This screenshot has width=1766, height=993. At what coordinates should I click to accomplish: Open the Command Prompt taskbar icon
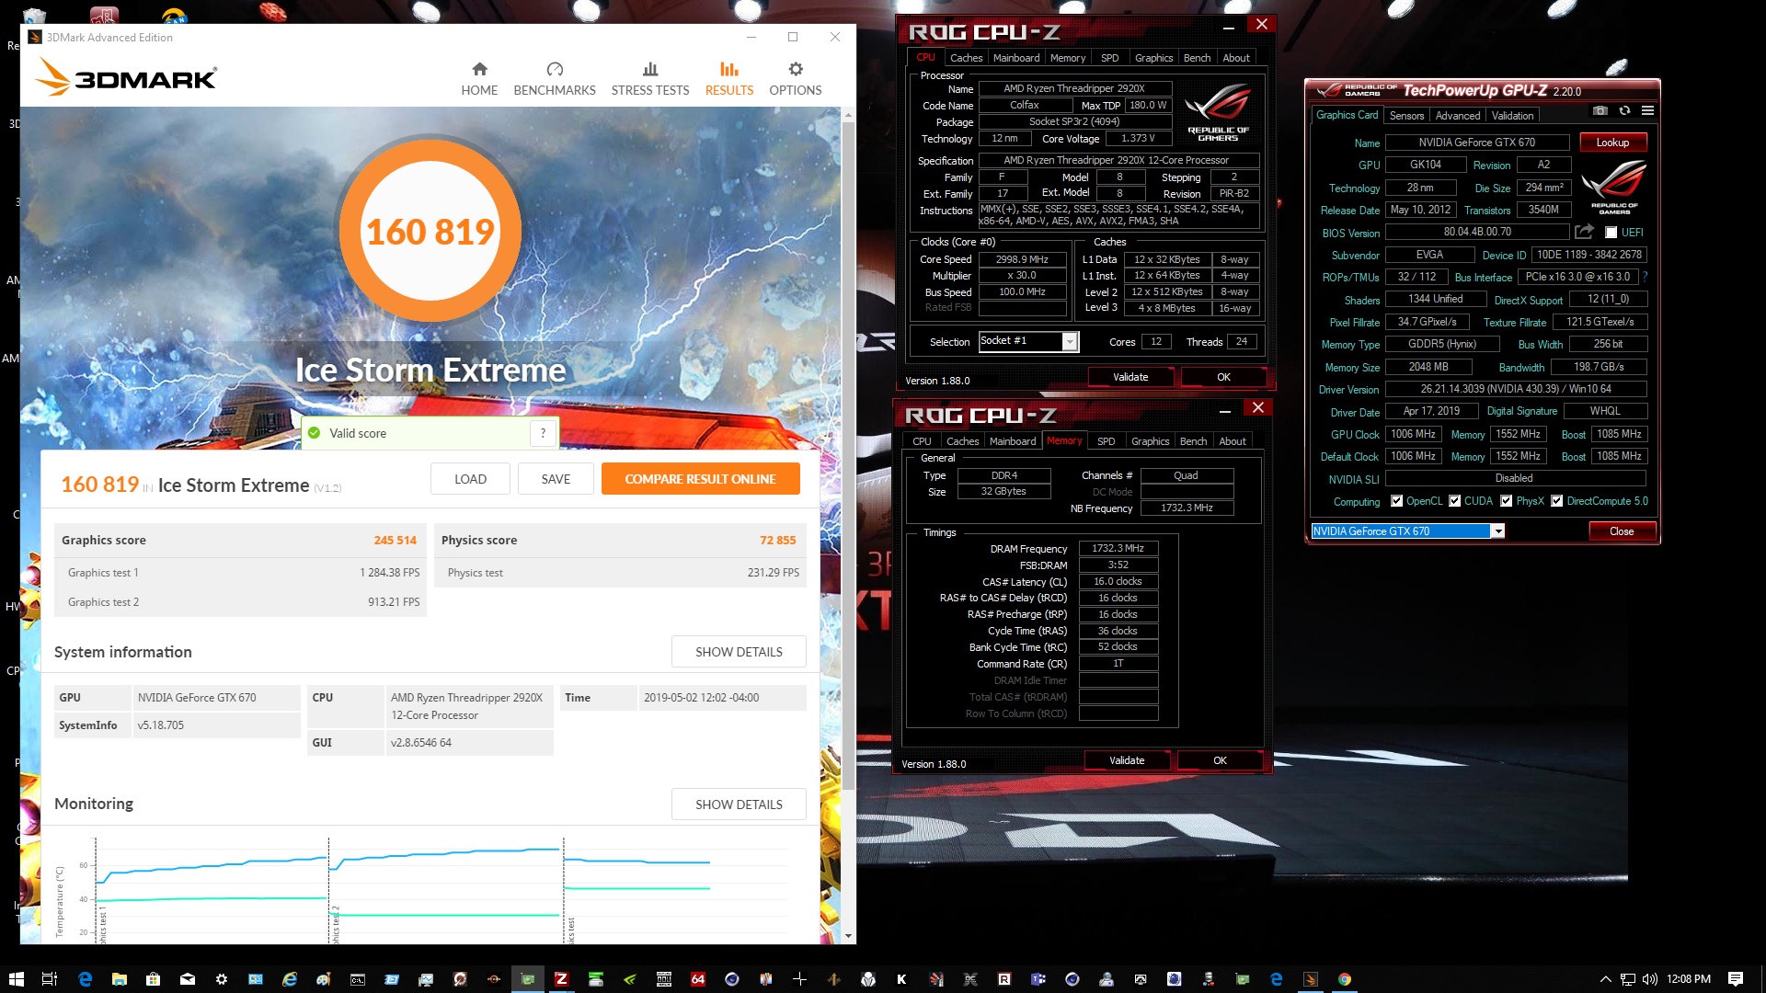pos(357,979)
